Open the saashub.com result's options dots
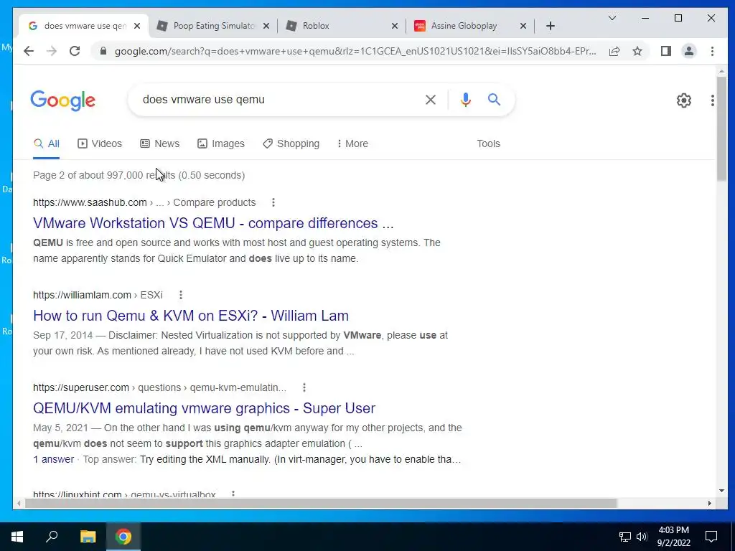Image resolution: width=735 pixels, height=551 pixels. 273,202
